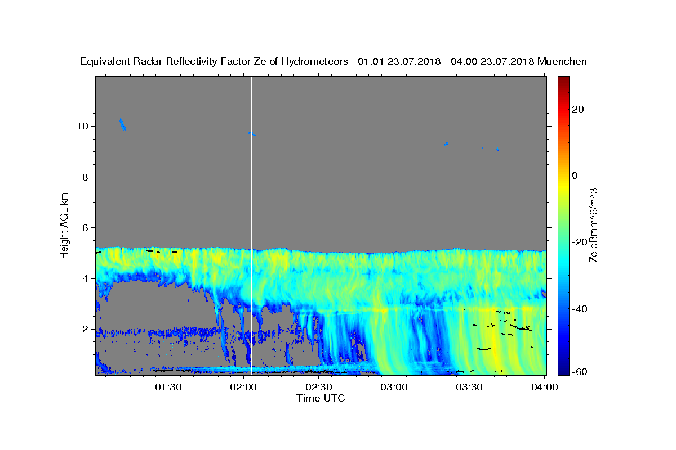Click the colorbar label '20'
The width and height of the screenshot is (676, 450).
[x=577, y=109]
